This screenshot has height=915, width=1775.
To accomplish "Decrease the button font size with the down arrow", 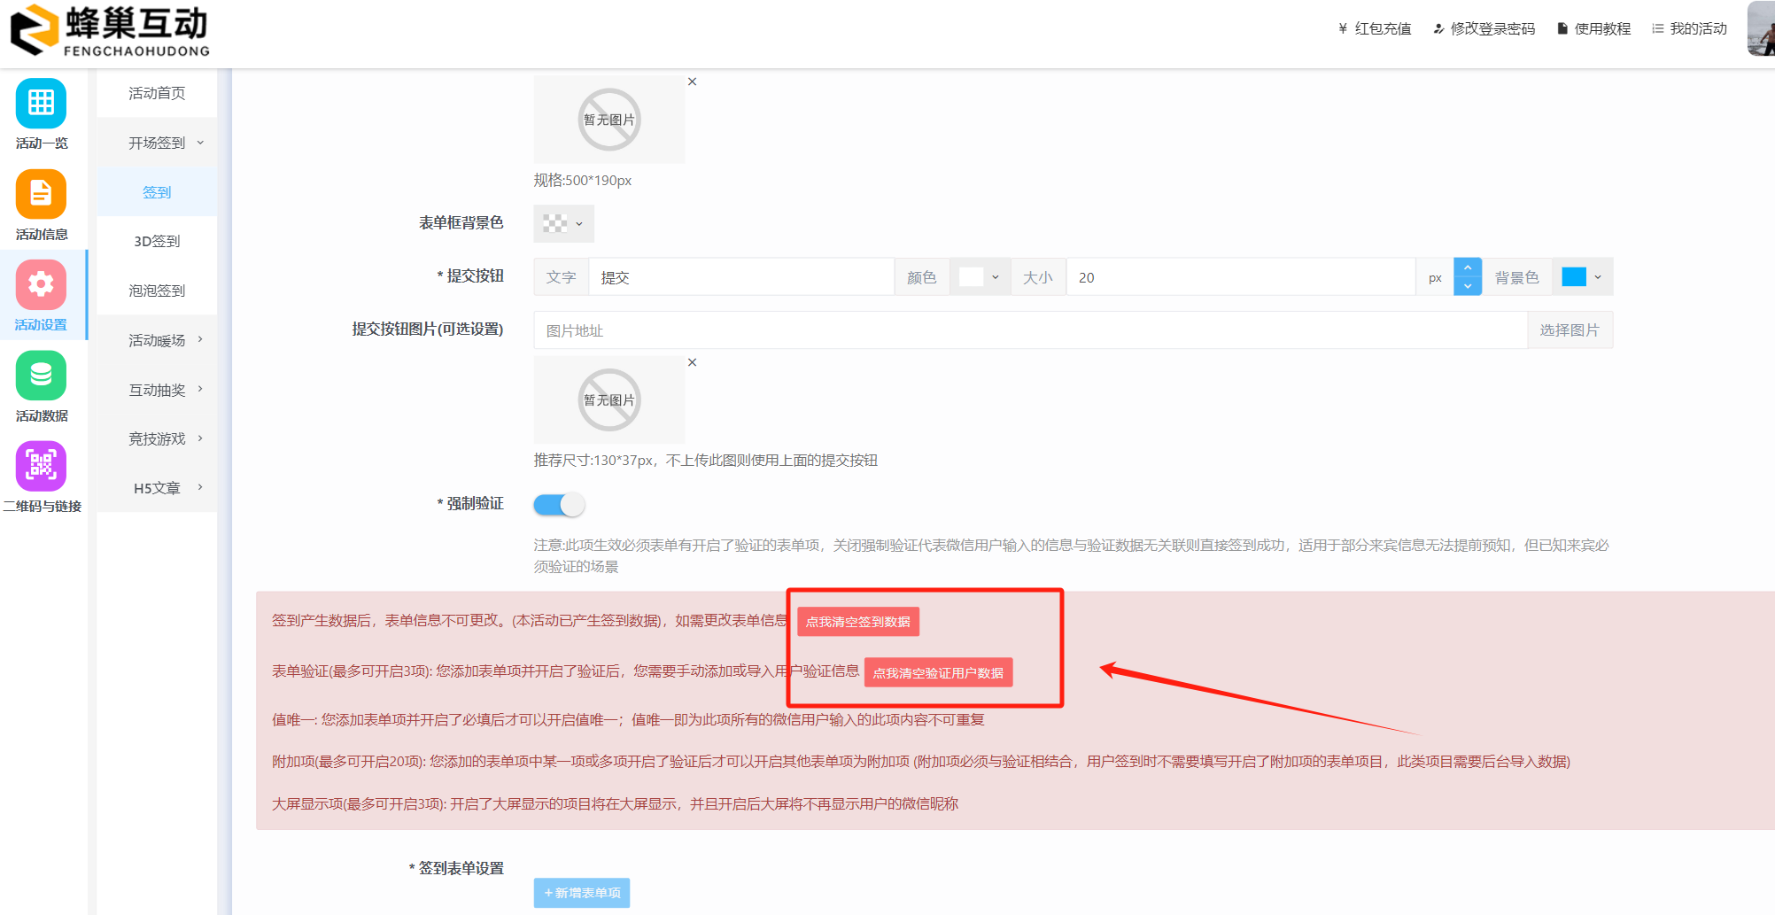I will click(1468, 287).
